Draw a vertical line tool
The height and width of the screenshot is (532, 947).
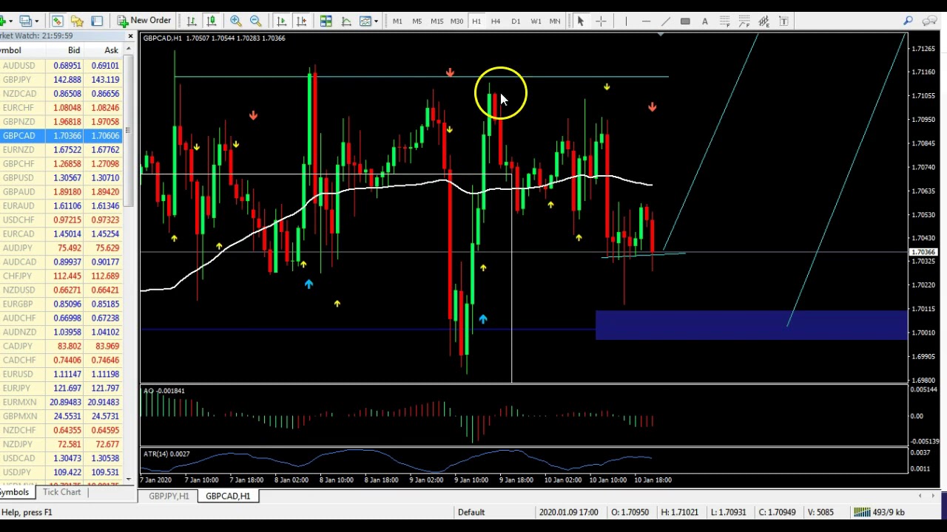pyautogui.click(x=626, y=21)
